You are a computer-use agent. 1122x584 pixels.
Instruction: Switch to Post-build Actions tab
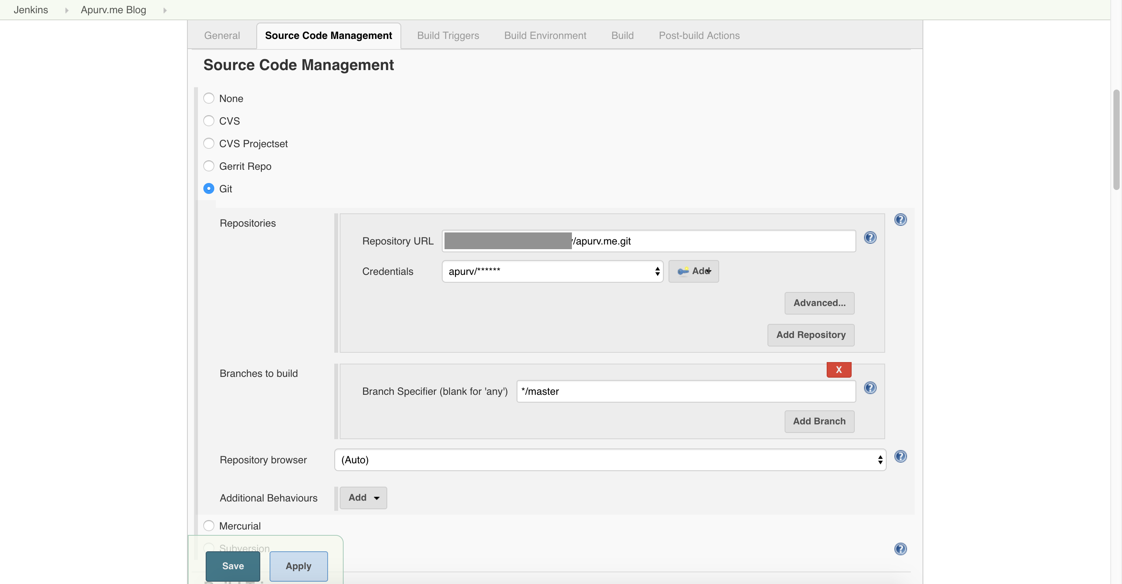coord(699,36)
